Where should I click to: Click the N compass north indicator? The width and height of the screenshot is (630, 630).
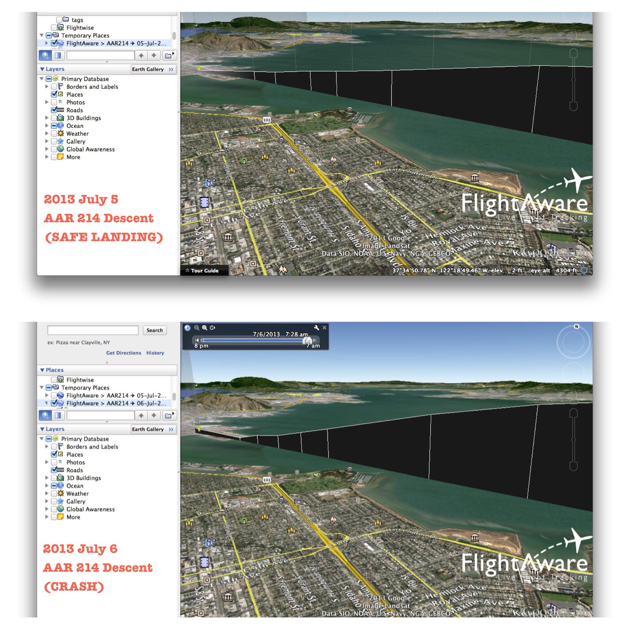point(576,326)
